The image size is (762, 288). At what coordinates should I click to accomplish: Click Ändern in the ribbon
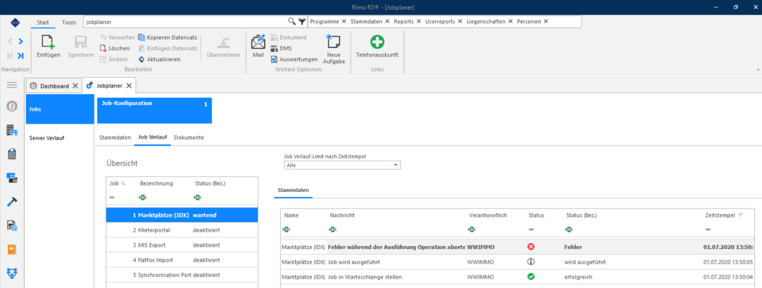click(x=114, y=59)
